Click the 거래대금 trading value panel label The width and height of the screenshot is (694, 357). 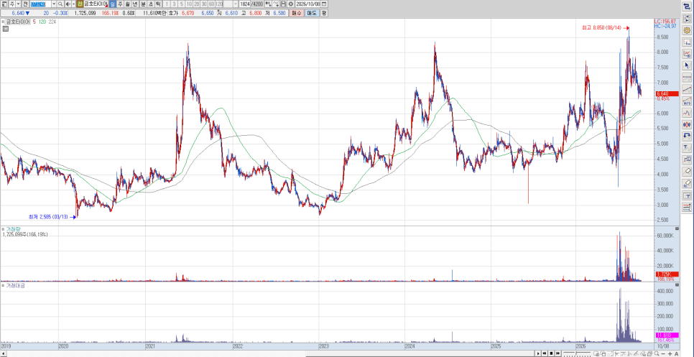15,286
